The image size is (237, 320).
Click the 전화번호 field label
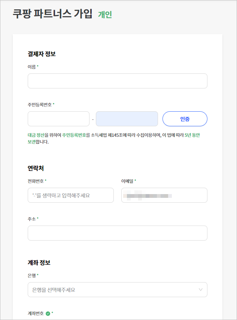(36, 181)
